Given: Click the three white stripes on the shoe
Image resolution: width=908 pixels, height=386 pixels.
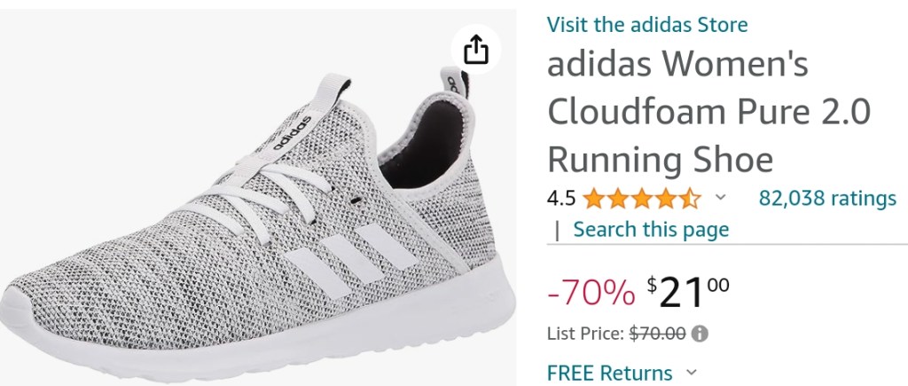Looking at the screenshot, I should click(351, 256).
